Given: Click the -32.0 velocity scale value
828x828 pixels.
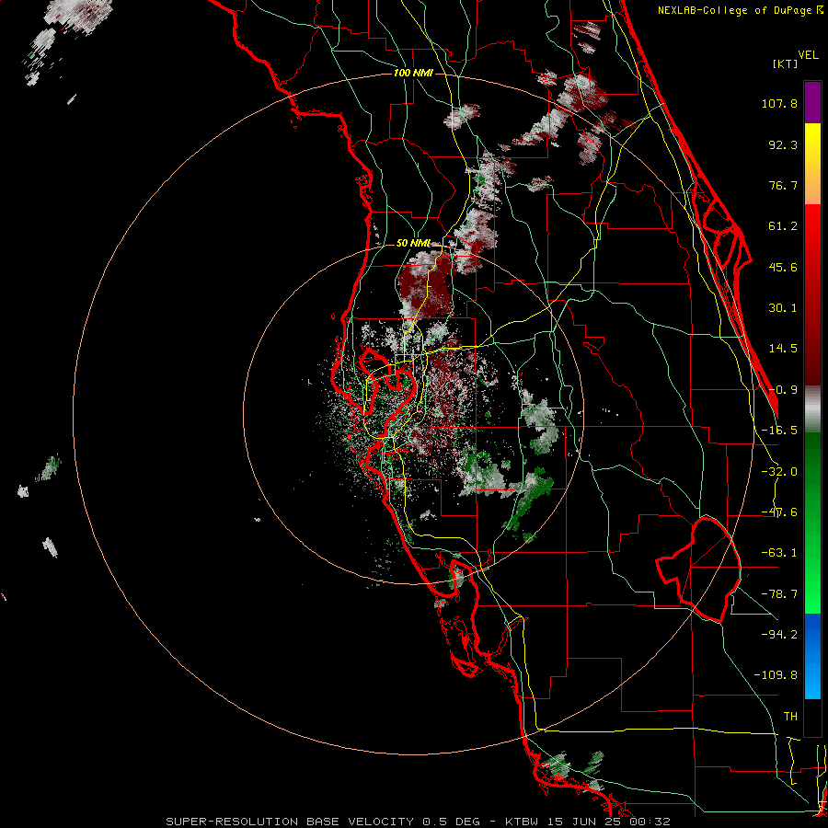Looking at the screenshot, I should pos(779,472).
